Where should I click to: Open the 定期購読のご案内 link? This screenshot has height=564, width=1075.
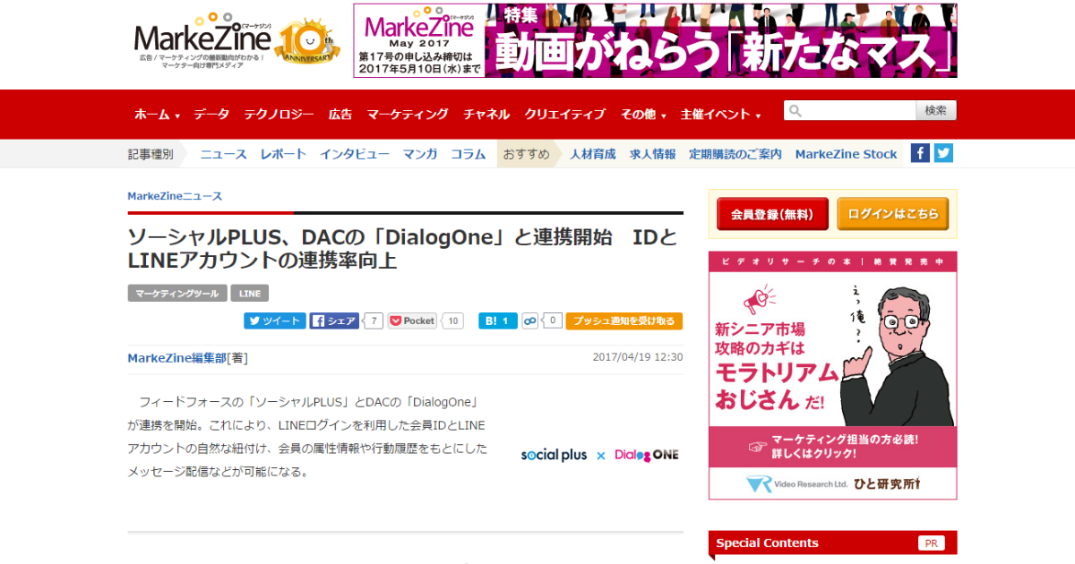pyautogui.click(x=735, y=154)
